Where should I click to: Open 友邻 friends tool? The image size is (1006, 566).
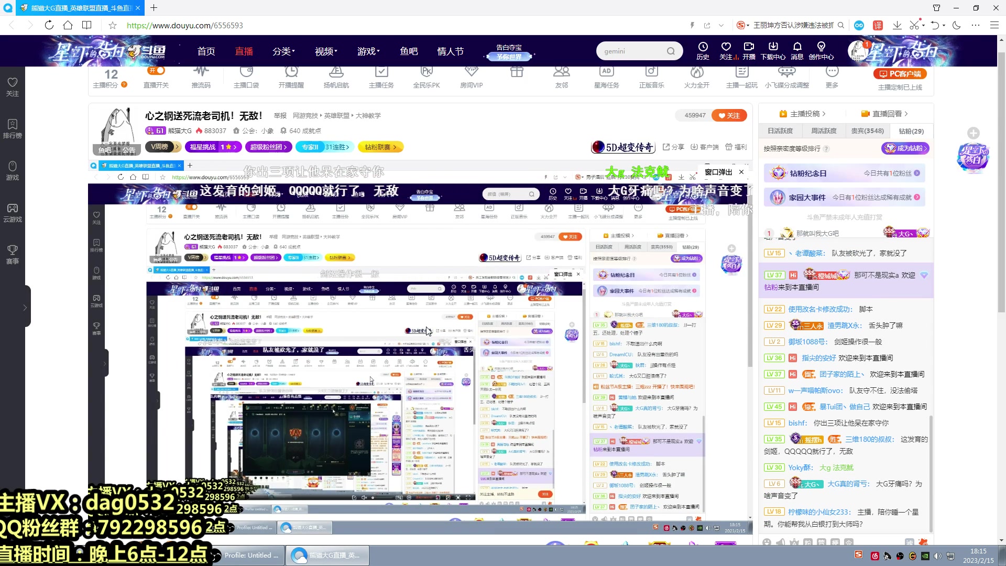(562, 77)
